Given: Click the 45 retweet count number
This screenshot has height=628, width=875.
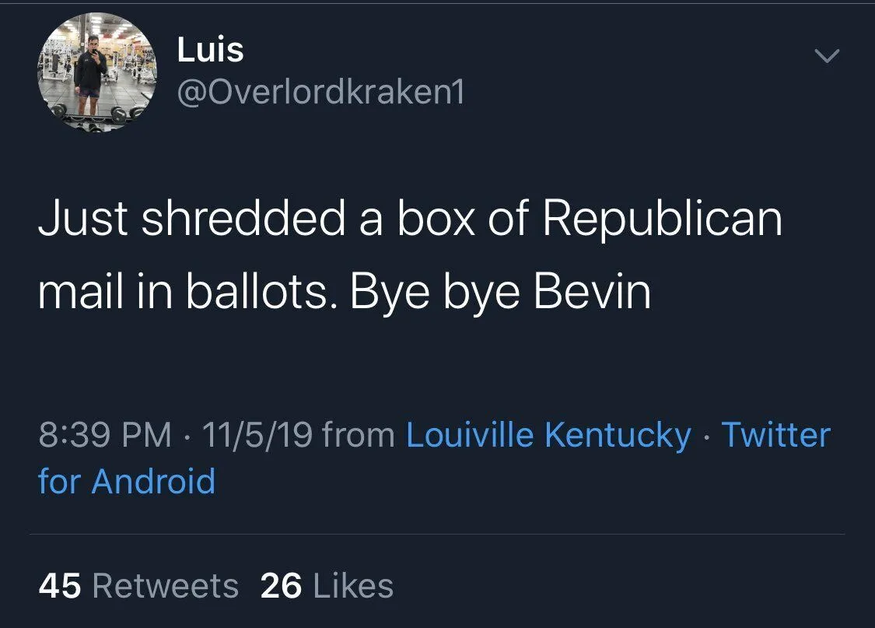Looking at the screenshot, I should [59, 586].
